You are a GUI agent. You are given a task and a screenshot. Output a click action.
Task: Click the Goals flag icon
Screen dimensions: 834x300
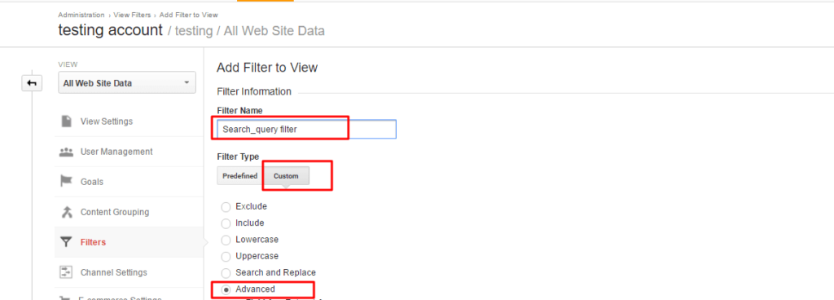pos(66,182)
